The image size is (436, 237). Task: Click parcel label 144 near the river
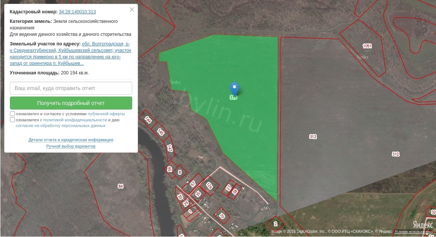(148, 119)
